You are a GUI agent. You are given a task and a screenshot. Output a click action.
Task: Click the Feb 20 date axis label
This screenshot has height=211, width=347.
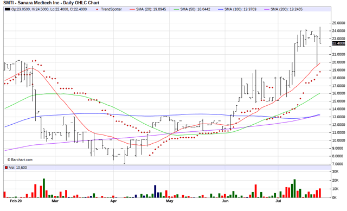pos(16,201)
